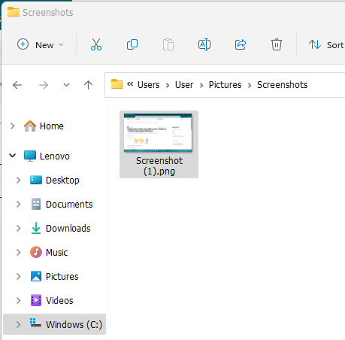Screen dimensions: 345x340
Task: Click the Windows (C:) drive icon
Action: pos(35,323)
